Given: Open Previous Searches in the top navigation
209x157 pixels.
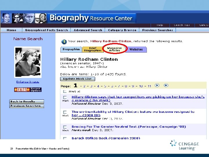Looking at the screenshot, I should point(158,30).
